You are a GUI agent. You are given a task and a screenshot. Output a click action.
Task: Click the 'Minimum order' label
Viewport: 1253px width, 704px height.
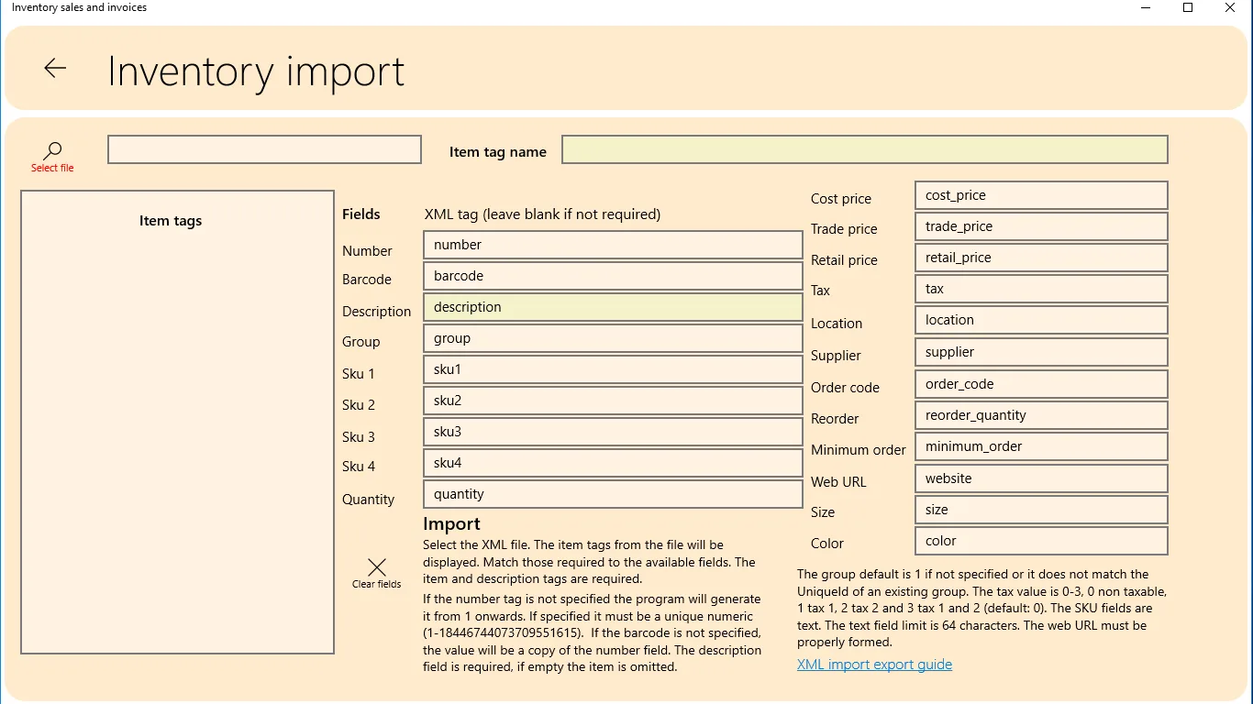(x=859, y=450)
